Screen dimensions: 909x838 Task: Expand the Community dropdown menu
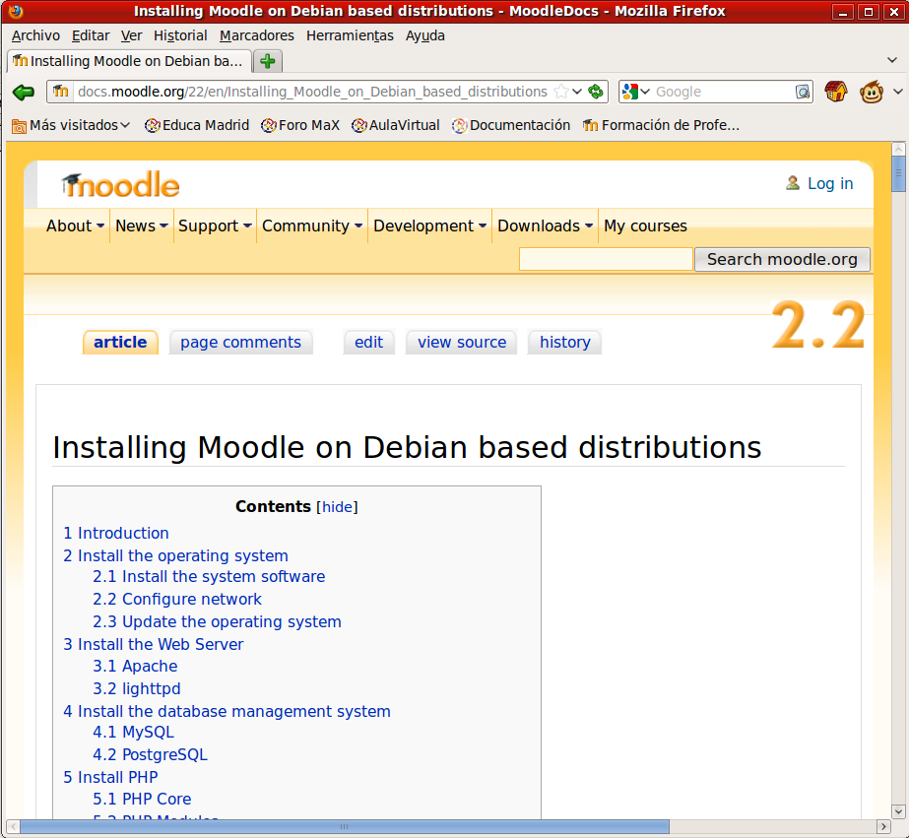pos(311,226)
